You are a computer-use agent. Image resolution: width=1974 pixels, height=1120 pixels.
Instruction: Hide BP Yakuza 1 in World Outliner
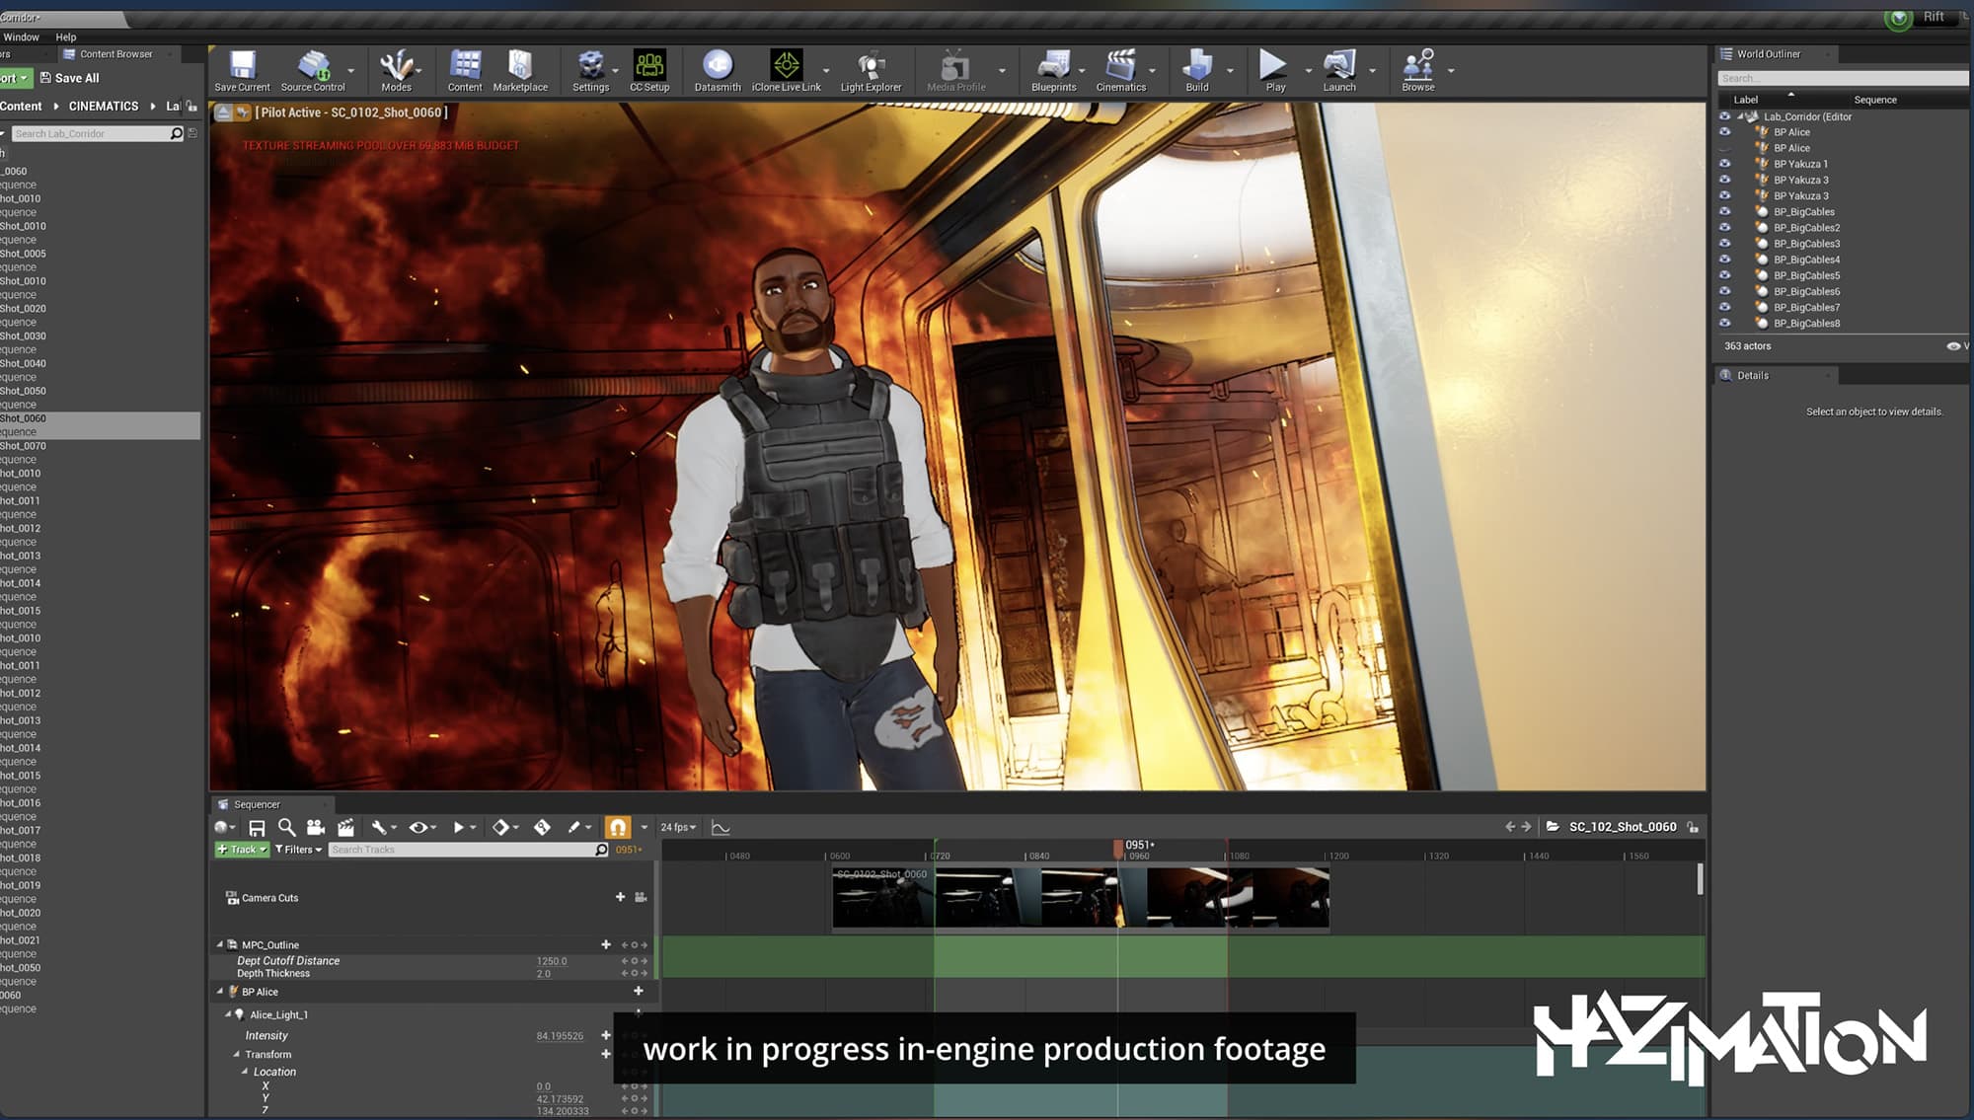(1724, 164)
